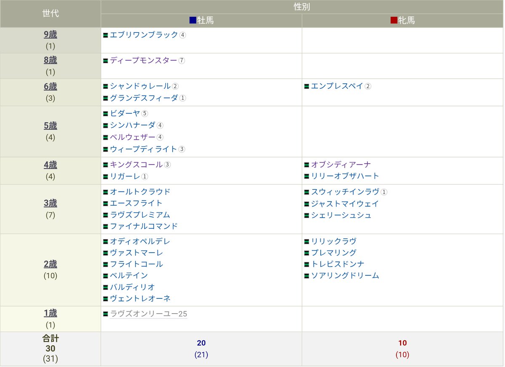Click the 世代 column header
Viewport: 505px width, 367px height.
click(x=50, y=13)
